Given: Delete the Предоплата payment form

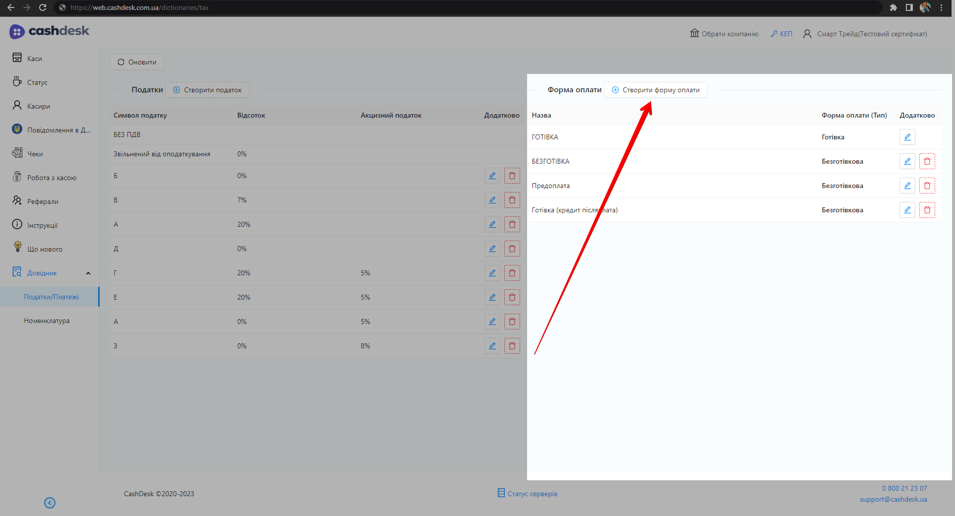Looking at the screenshot, I should (927, 186).
